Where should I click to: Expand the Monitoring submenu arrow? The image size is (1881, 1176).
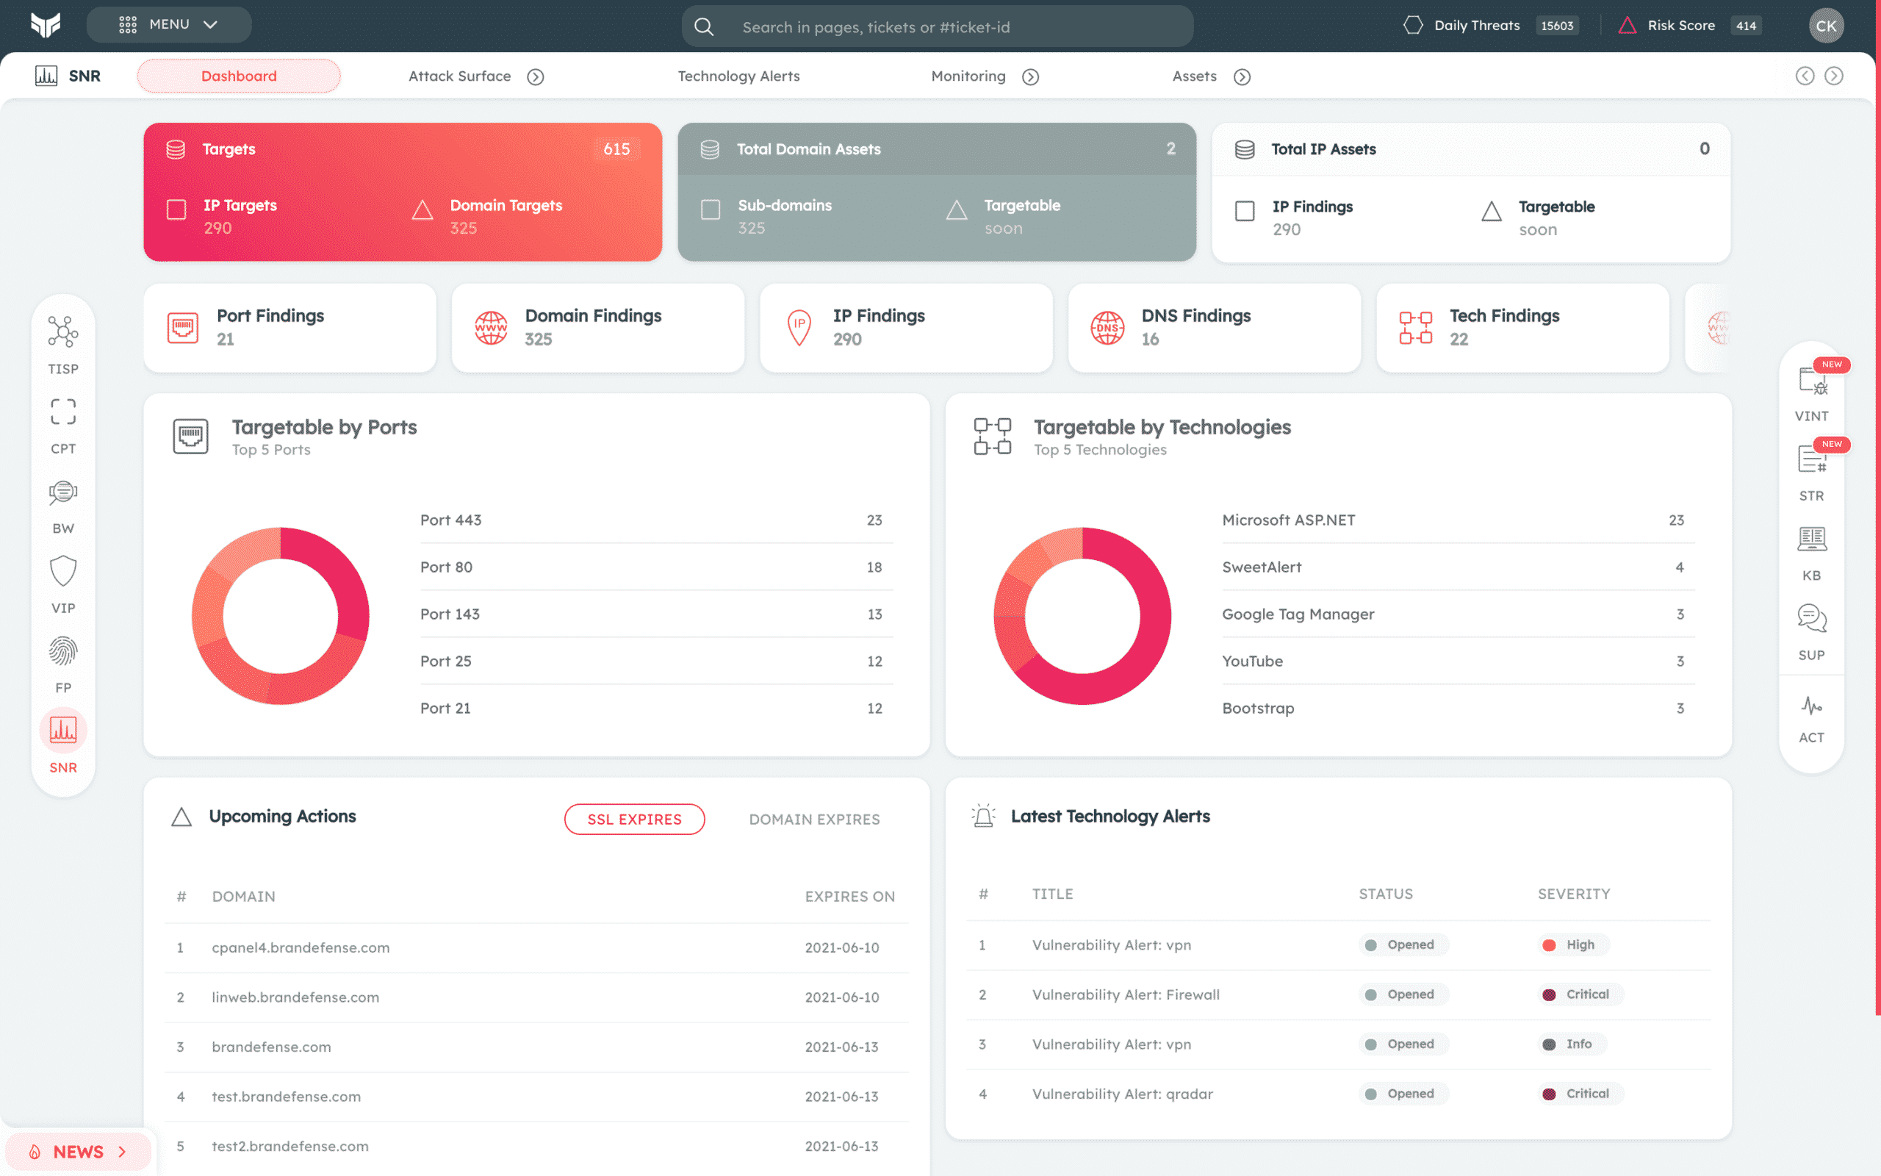pos(1031,77)
